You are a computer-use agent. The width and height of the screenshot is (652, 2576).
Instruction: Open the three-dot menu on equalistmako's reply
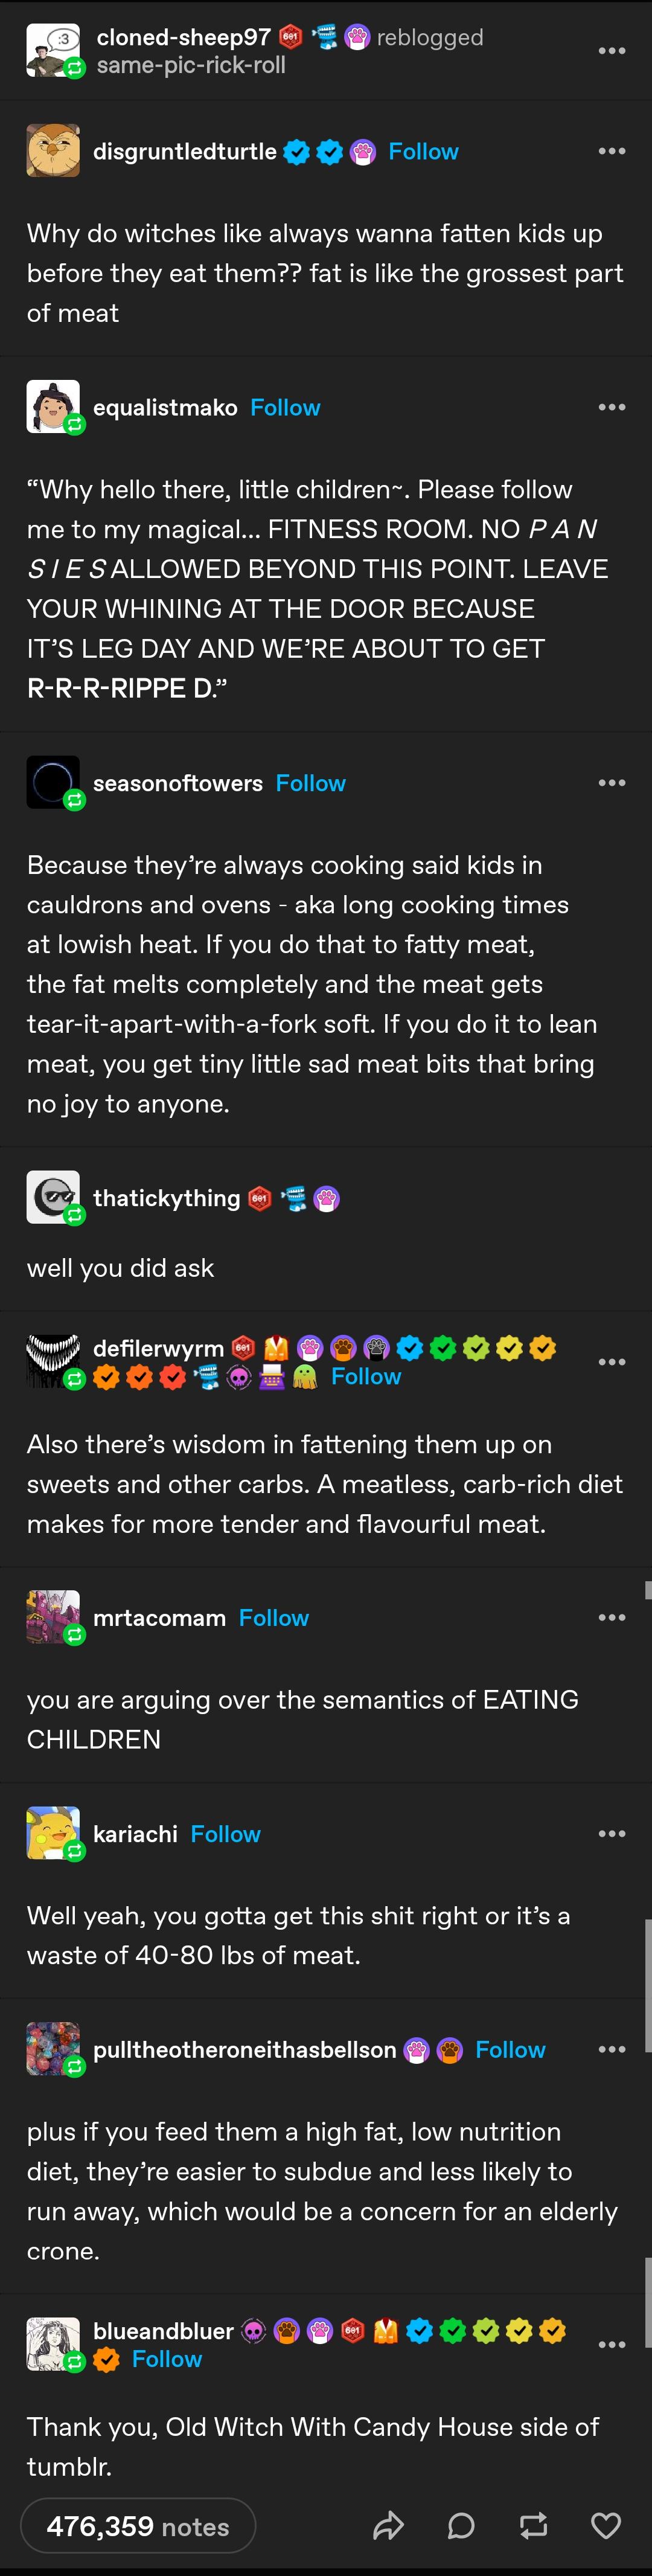coord(612,407)
